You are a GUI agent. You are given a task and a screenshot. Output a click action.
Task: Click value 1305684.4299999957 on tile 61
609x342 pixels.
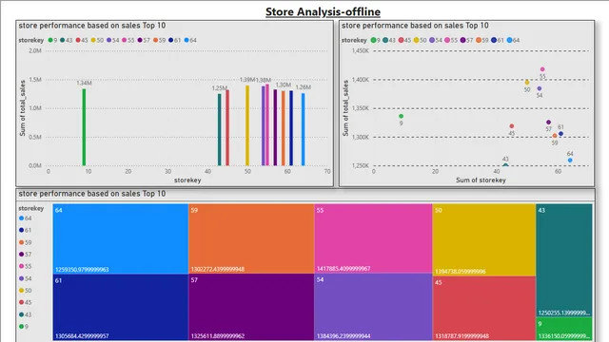click(82, 335)
